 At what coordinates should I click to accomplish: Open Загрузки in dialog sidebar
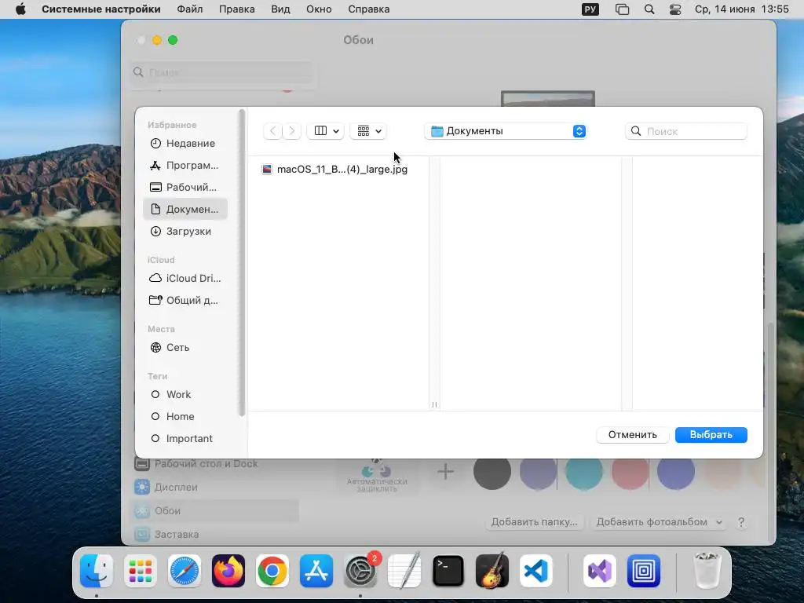[x=185, y=232]
